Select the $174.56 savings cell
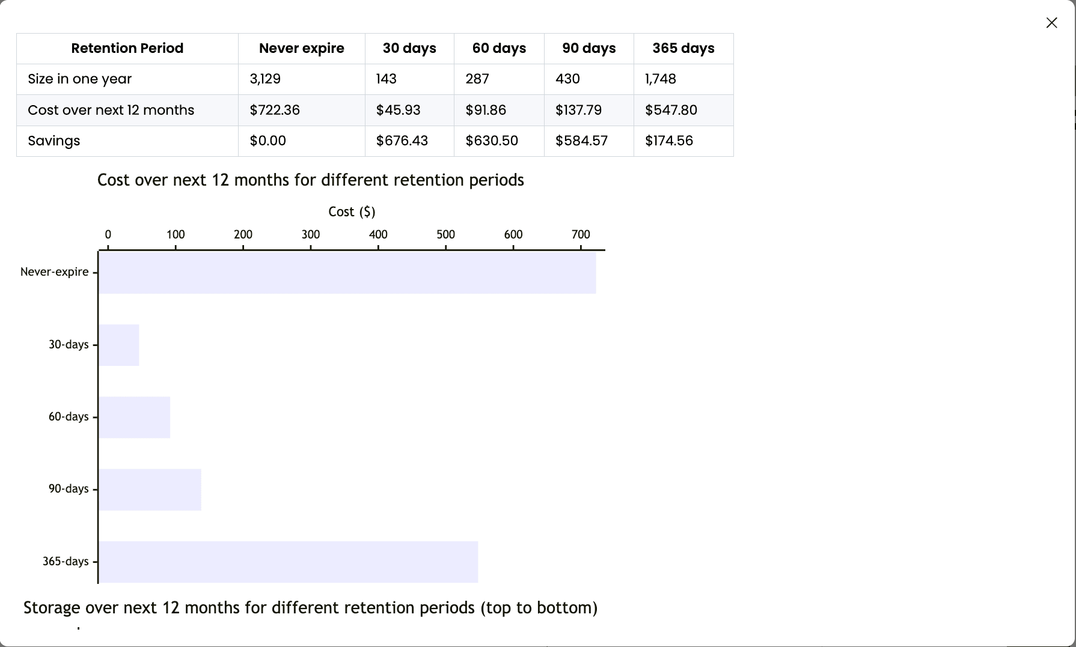The image size is (1076, 647). [x=669, y=141]
